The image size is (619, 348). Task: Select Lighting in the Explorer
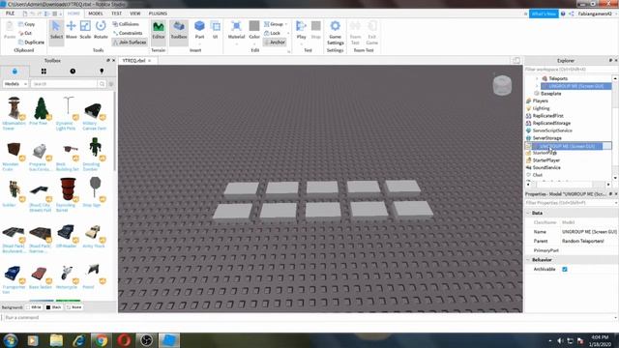(541, 108)
